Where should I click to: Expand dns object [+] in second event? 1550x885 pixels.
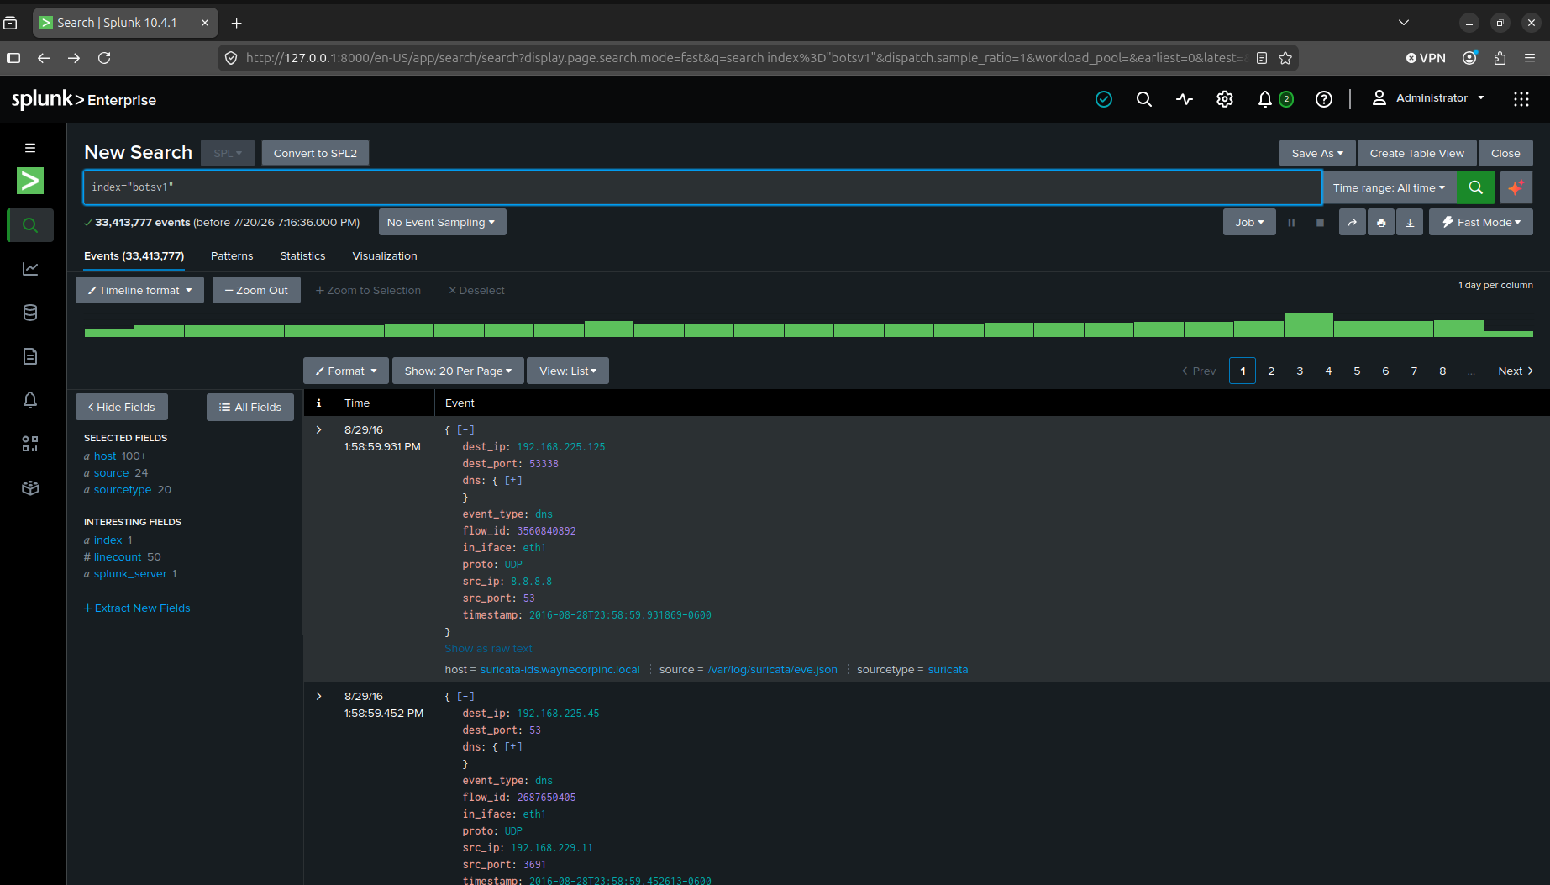coord(512,747)
